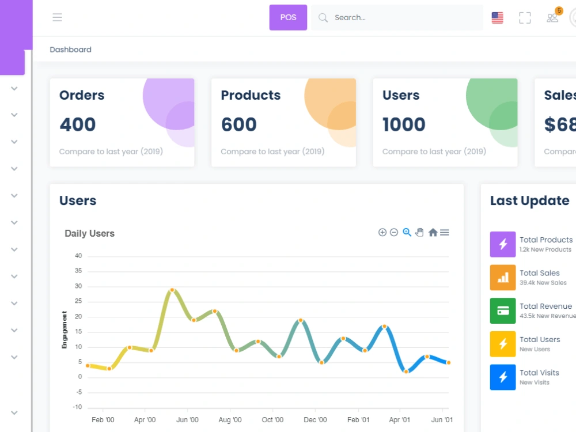Image resolution: width=576 pixels, height=432 pixels.
Task: Click the Users chart section heading
Action: pos(78,200)
